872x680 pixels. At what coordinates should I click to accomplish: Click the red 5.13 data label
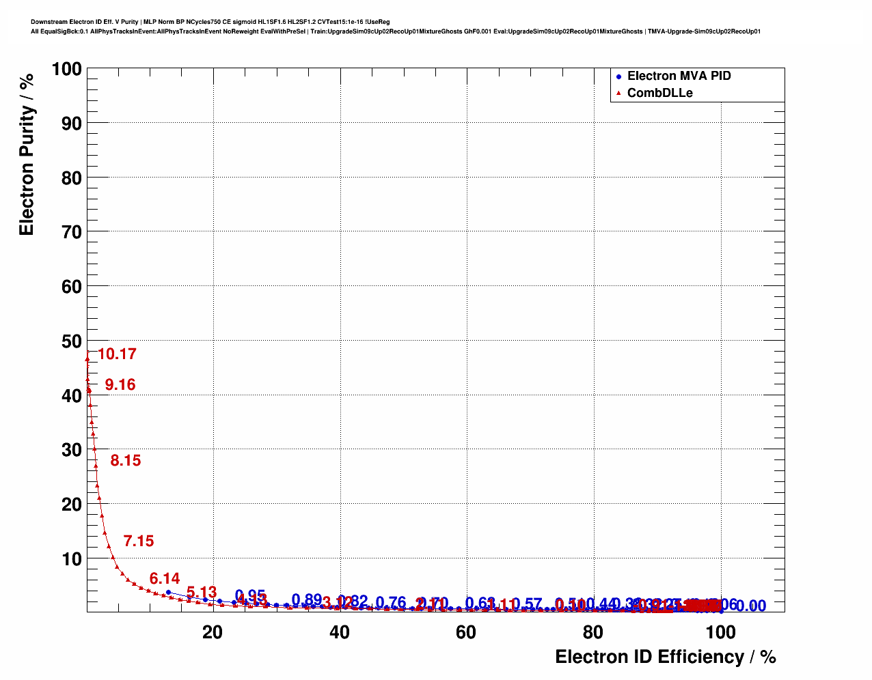pos(202,592)
